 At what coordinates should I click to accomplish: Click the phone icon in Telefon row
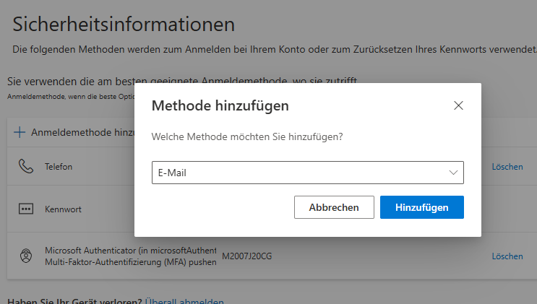click(26, 167)
